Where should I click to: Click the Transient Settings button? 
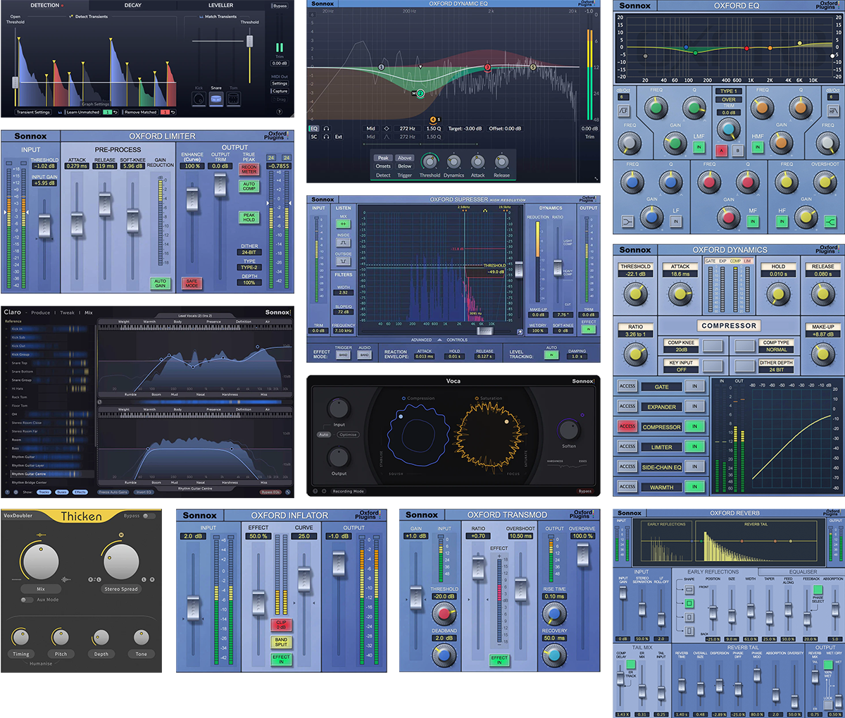[33, 112]
